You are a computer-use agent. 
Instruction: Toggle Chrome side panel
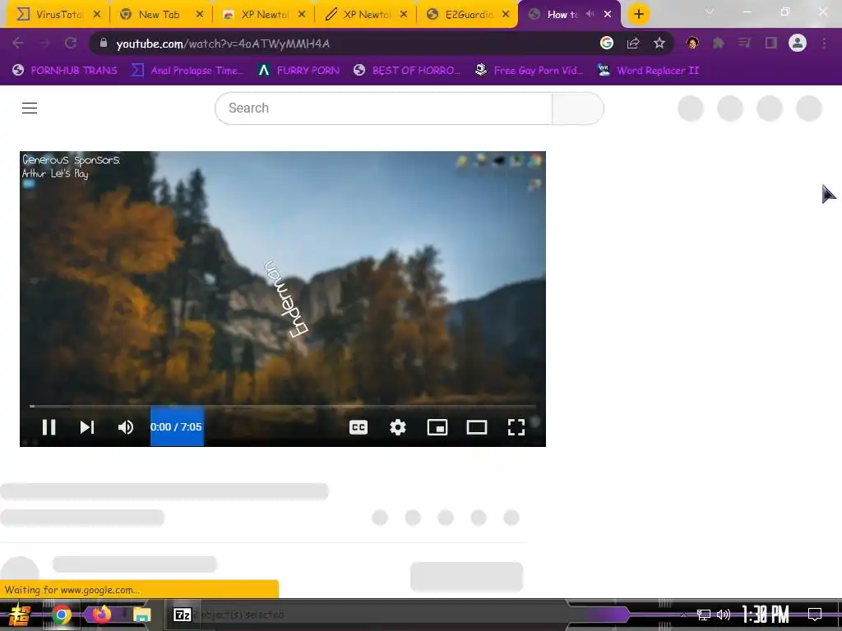pos(771,44)
